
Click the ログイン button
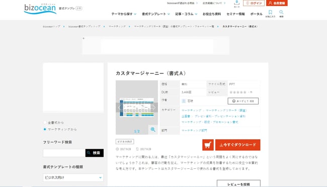254,3
